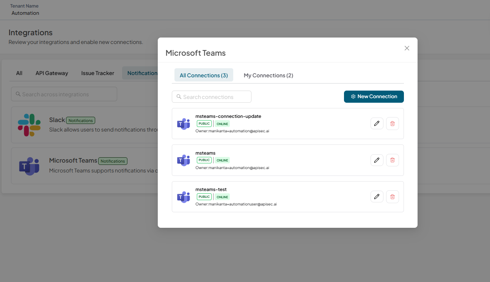Viewport: 490px width, 282px height.
Task: Open the My Connections (2) tab
Action: (x=269, y=75)
